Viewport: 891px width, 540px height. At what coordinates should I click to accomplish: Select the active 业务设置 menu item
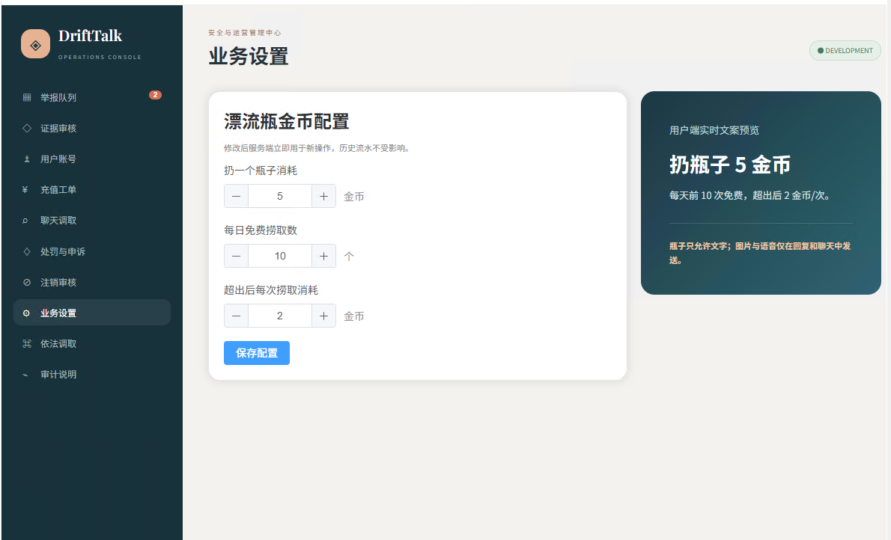pos(92,313)
